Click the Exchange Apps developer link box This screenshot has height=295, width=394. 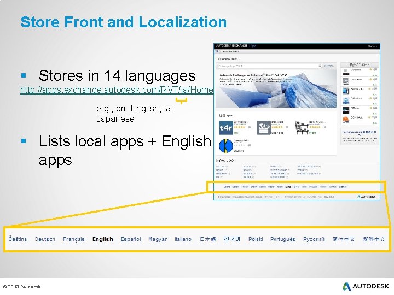coord(360,137)
